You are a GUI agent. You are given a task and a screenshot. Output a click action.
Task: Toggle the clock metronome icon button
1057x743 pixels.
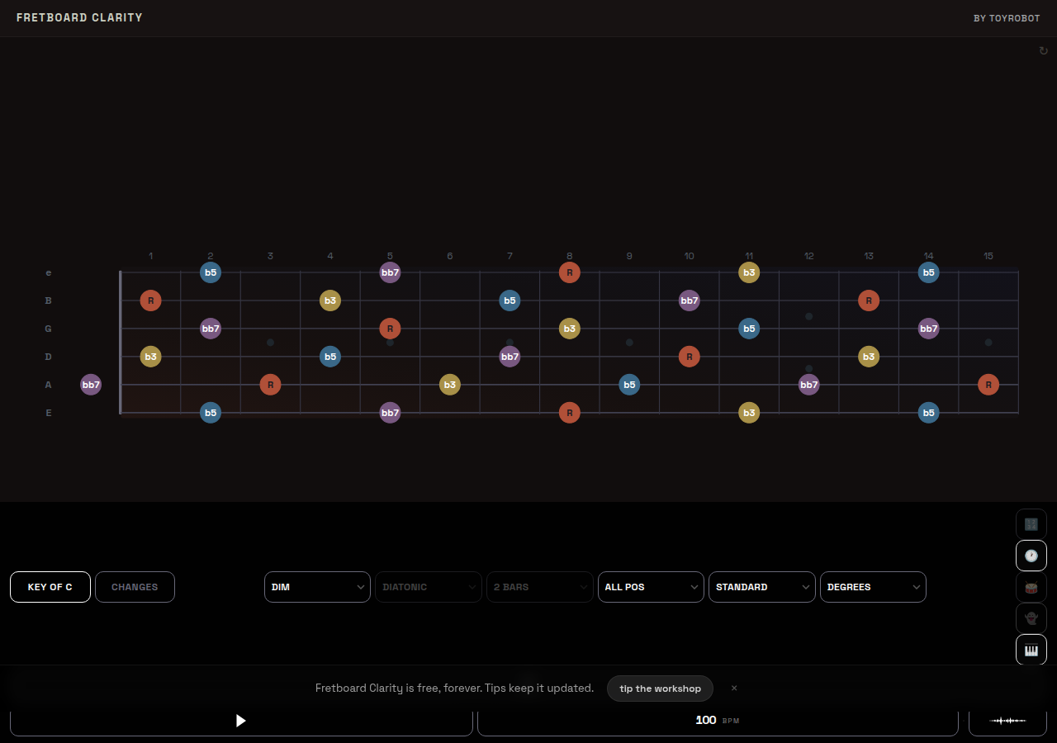(1031, 556)
